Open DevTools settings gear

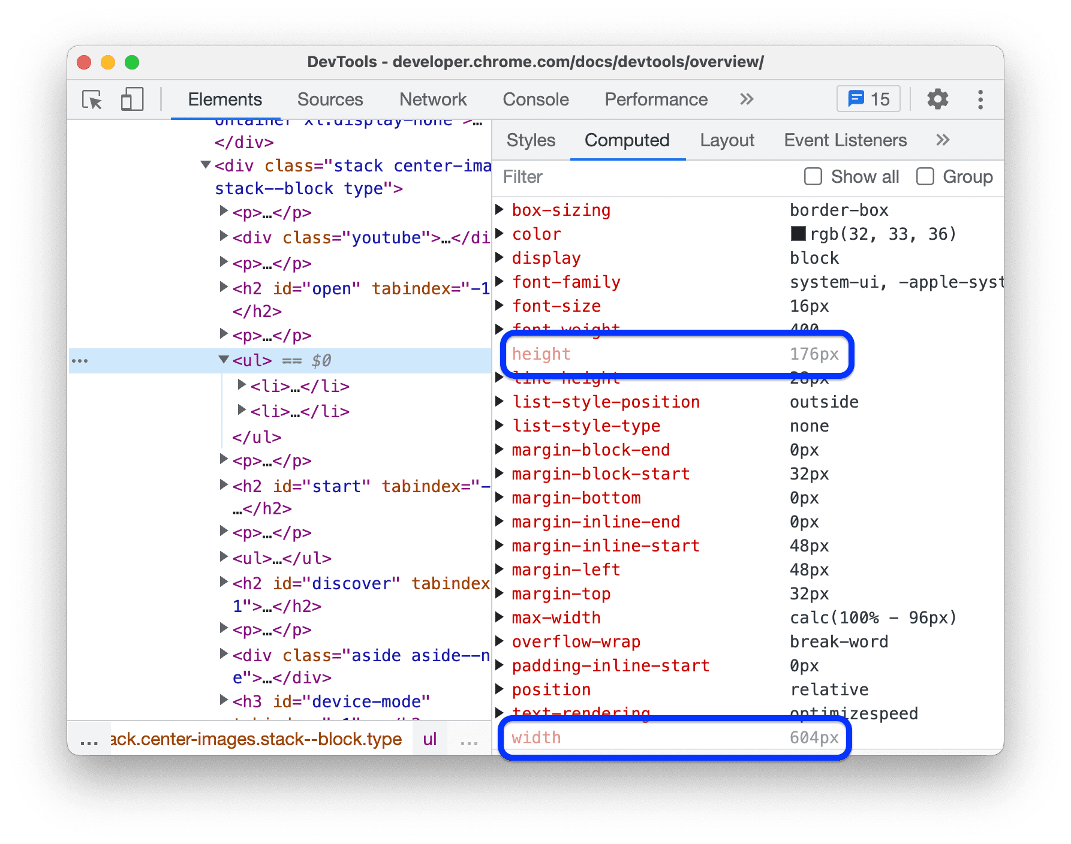pyautogui.click(x=937, y=99)
